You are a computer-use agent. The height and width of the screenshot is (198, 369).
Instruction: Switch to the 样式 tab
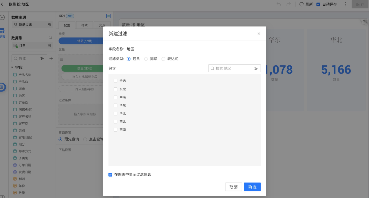click(x=85, y=25)
